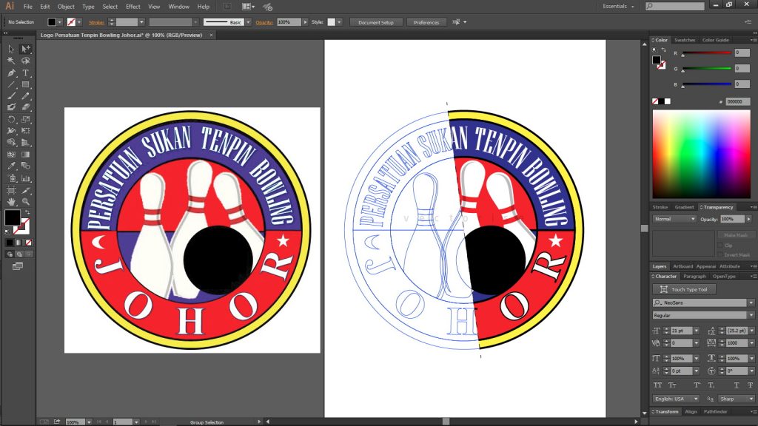The image size is (758, 426).
Task: Select the Eraser tool
Action: pos(26,108)
